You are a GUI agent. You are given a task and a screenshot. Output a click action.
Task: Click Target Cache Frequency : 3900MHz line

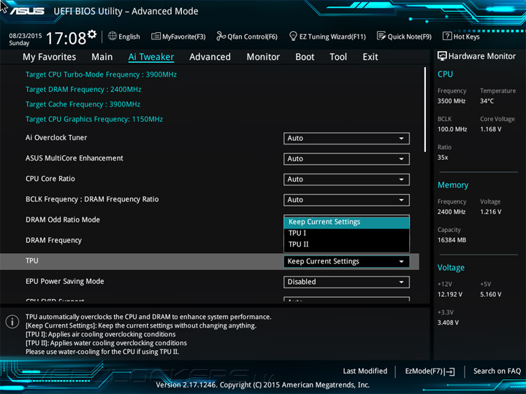(x=83, y=104)
